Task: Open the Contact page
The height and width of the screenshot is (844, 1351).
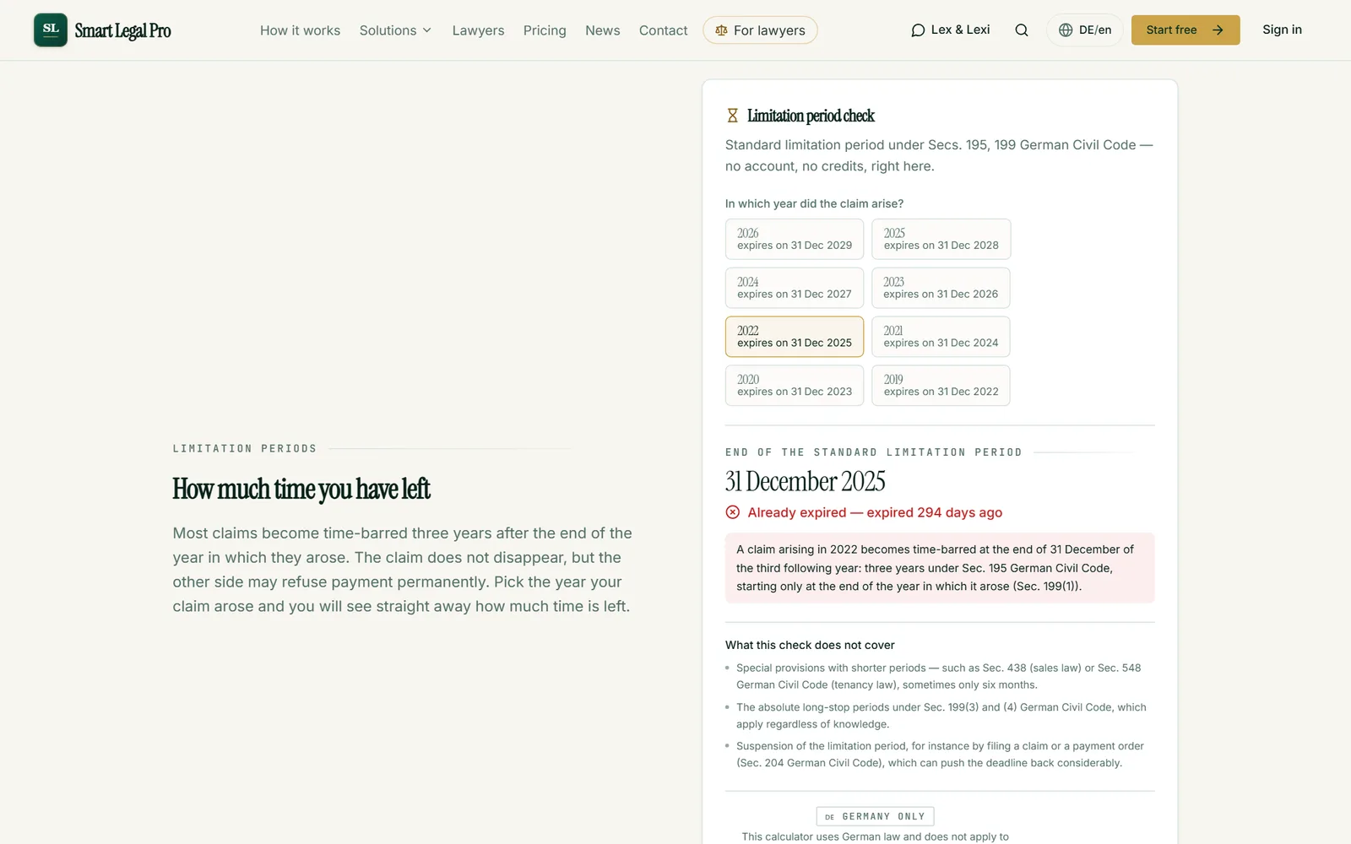Action: click(664, 30)
